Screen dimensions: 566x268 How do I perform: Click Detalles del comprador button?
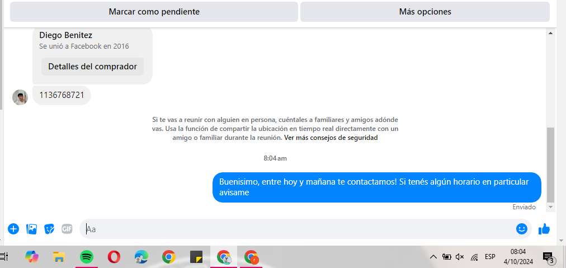pyautogui.click(x=92, y=67)
